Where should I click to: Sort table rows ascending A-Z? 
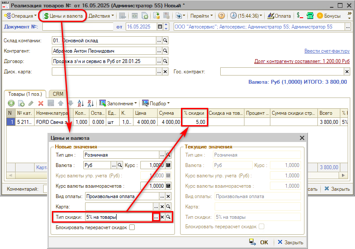80,103
